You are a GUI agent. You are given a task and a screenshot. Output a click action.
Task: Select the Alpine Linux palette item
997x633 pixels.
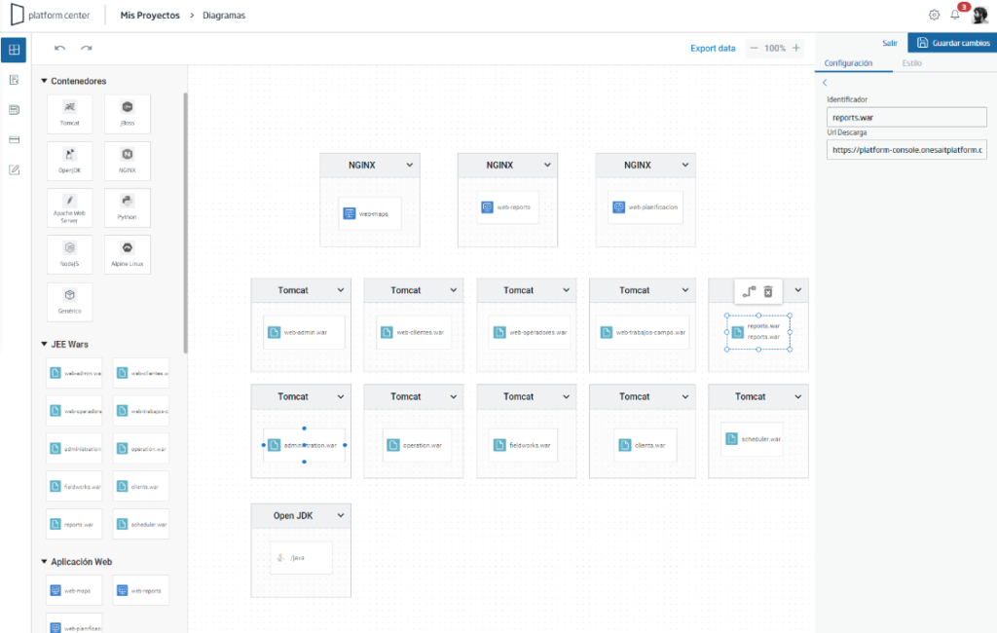tap(128, 254)
